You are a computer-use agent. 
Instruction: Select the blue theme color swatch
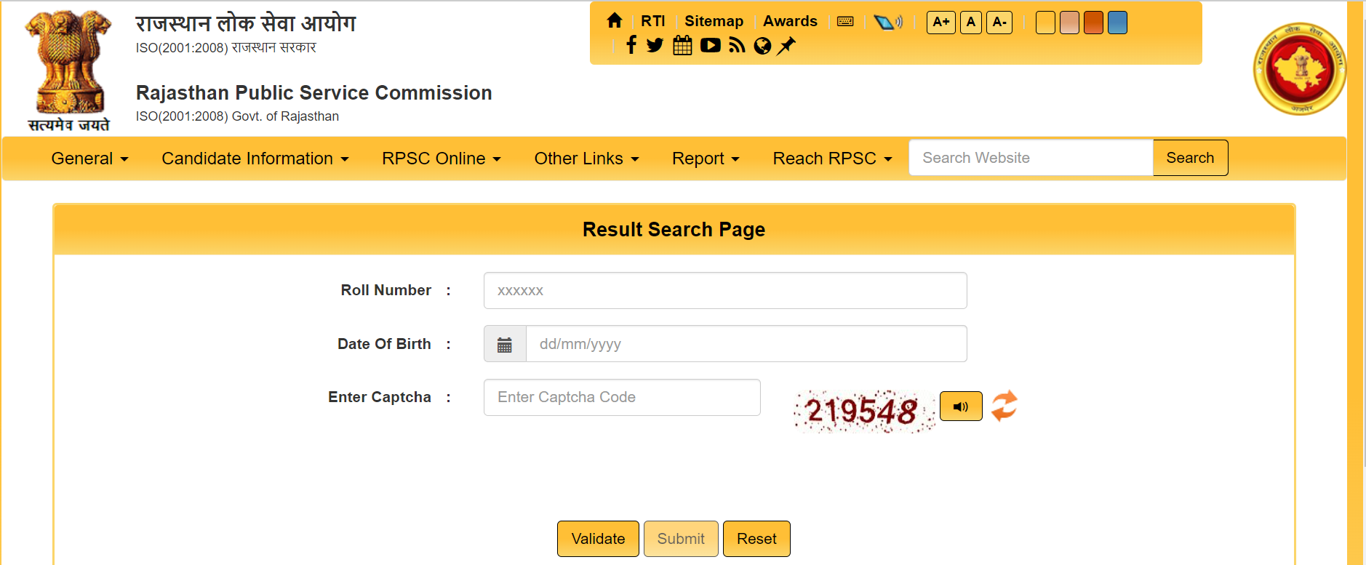click(1117, 23)
